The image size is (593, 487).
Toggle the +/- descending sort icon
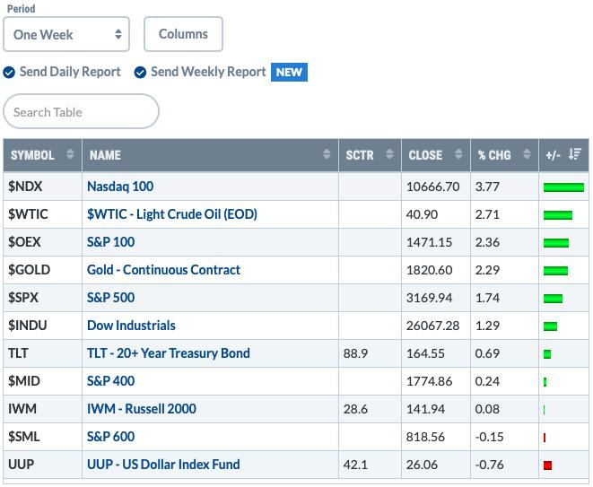tap(574, 154)
